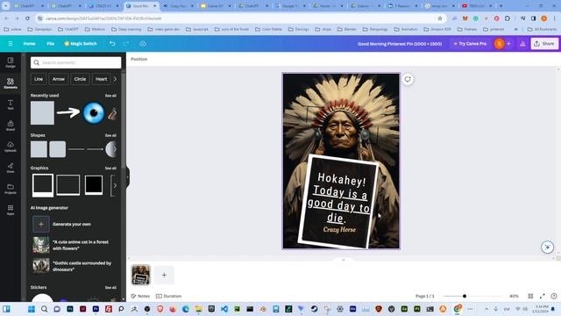The image size is (561, 316).
Task: Open Windows taskbar search
Action: 45,309
